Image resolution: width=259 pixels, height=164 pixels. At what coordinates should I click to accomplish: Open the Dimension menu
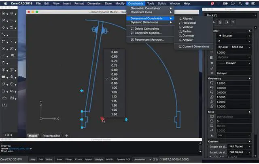pos(94,4)
